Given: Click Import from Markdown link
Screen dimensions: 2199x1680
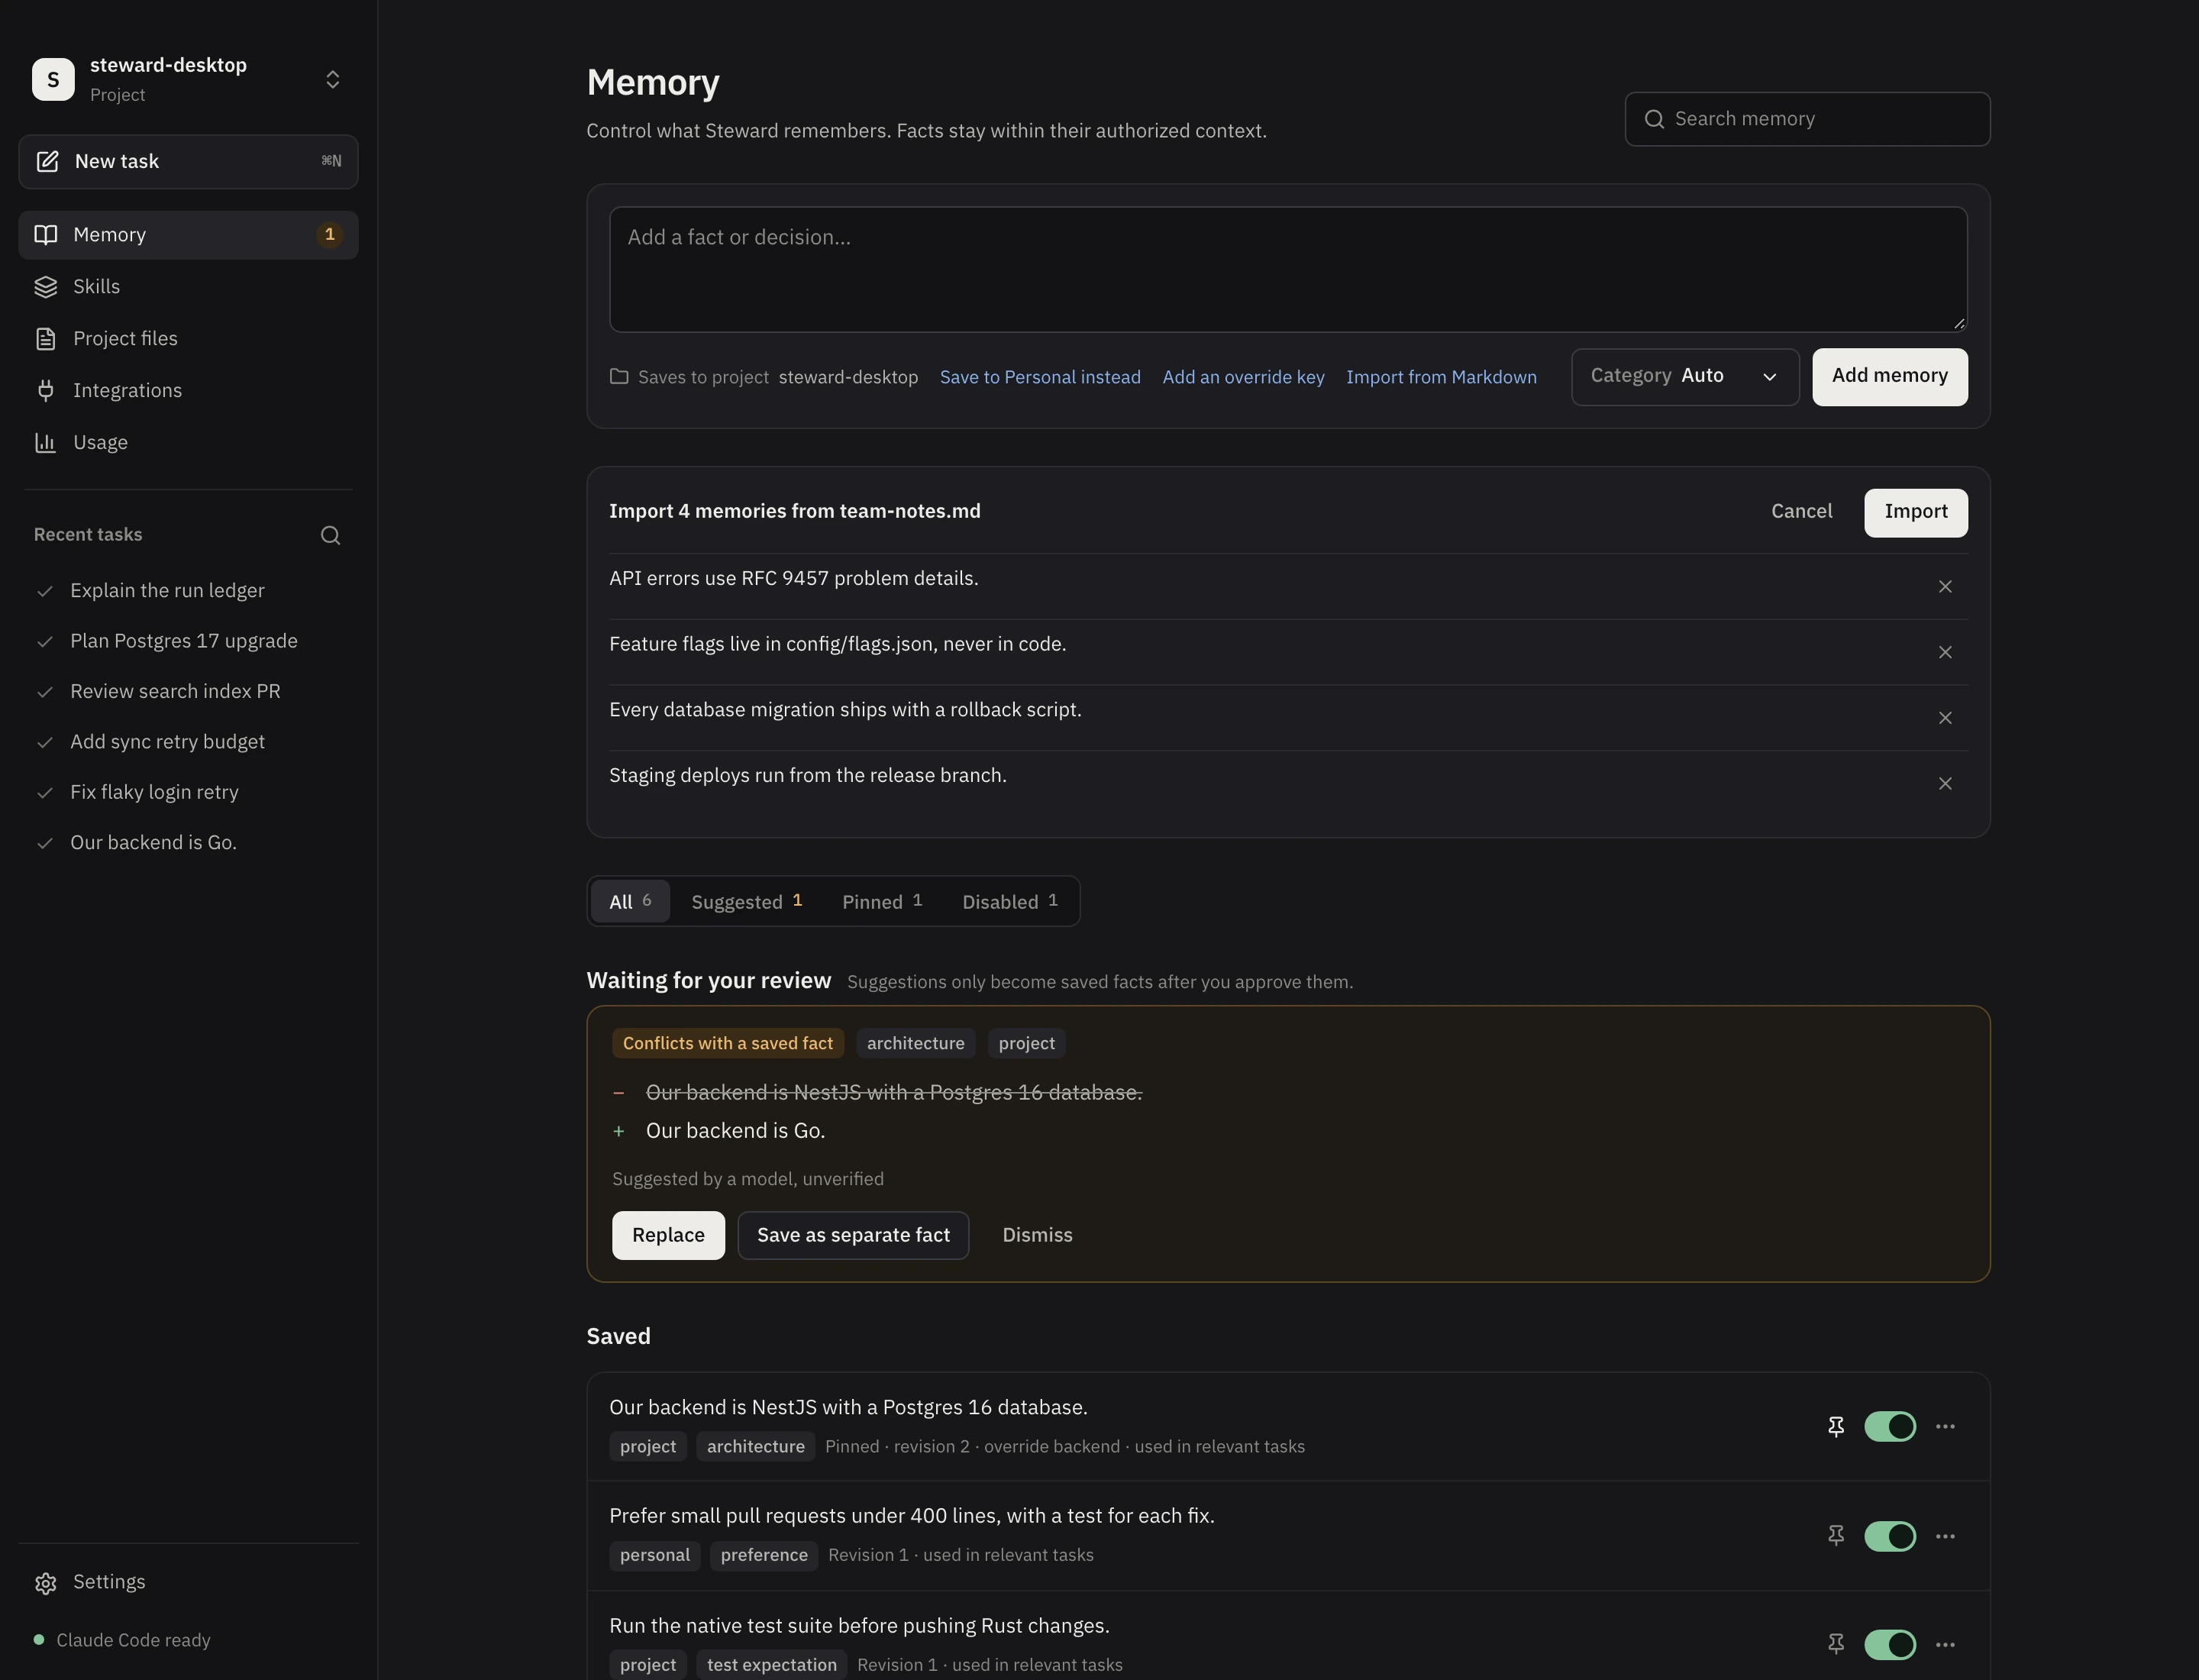Looking at the screenshot, I should pos(1441,377).
